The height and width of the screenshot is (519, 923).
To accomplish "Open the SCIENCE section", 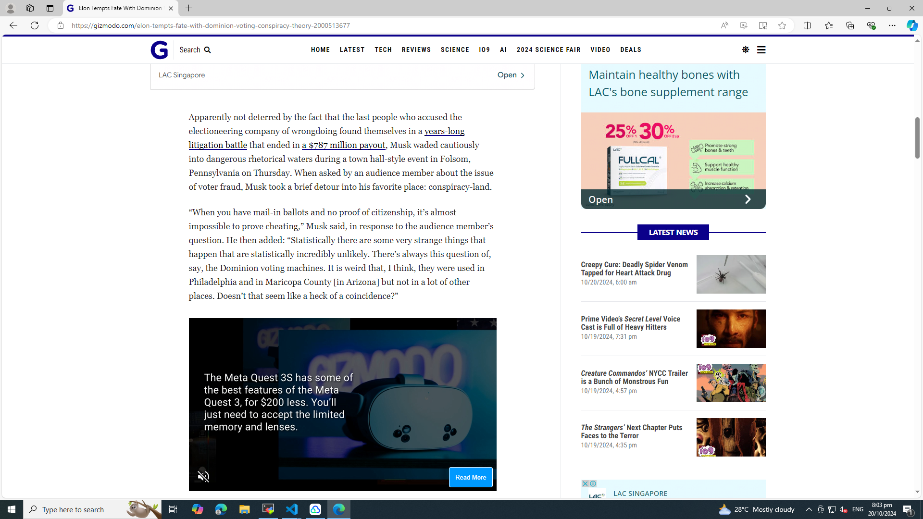I will click(x=455, y=50).
